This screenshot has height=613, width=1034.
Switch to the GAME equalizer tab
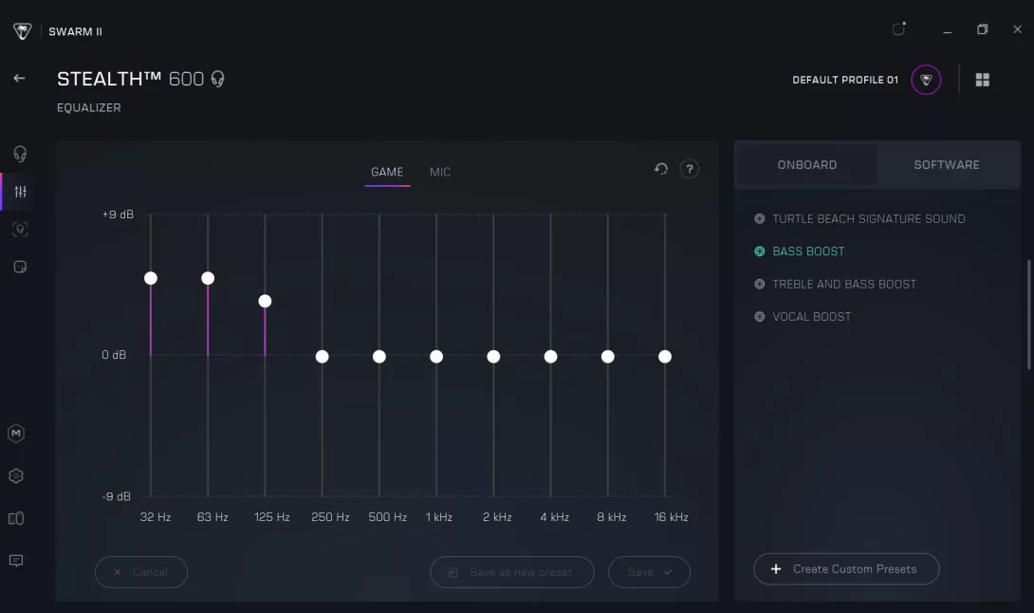[387, 172]
